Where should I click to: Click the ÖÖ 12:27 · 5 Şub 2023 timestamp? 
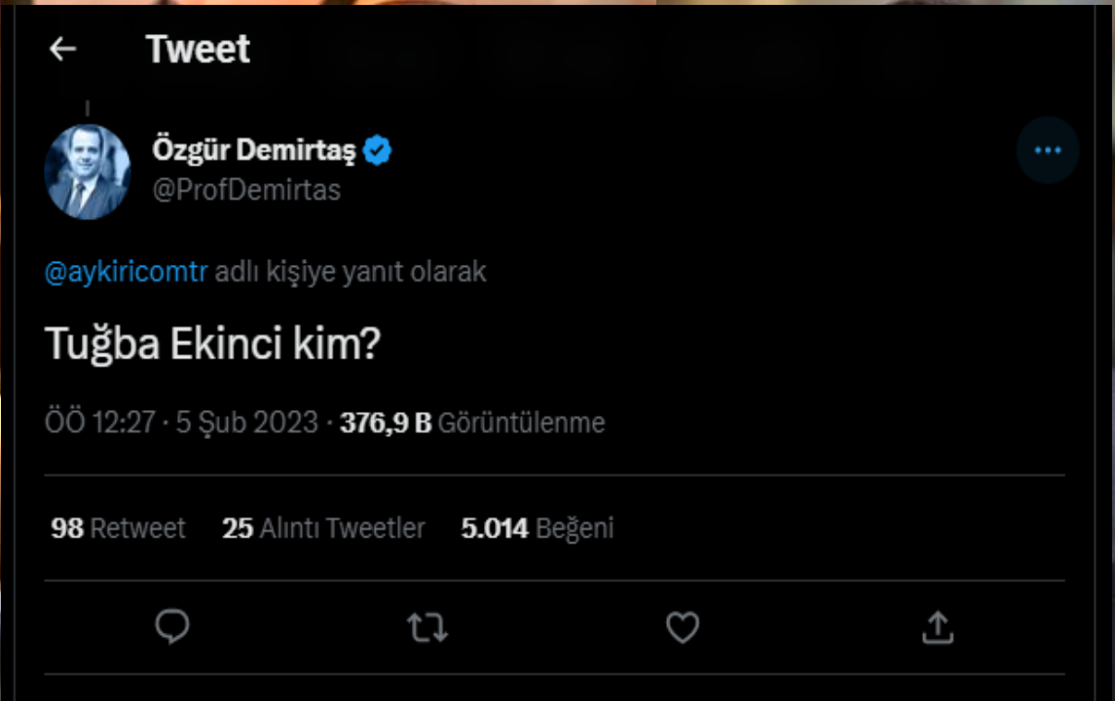182,423
